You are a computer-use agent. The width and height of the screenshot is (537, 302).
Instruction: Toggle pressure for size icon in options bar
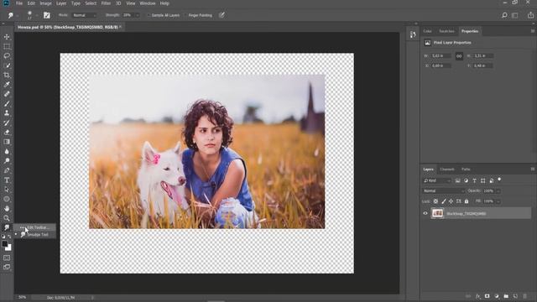pyautogui.click(x=222, y=15)
